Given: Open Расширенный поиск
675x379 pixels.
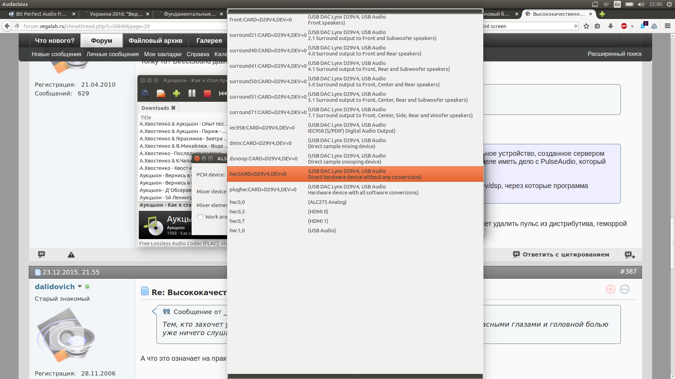Looking at the screenshot, I should pos(615,54).
